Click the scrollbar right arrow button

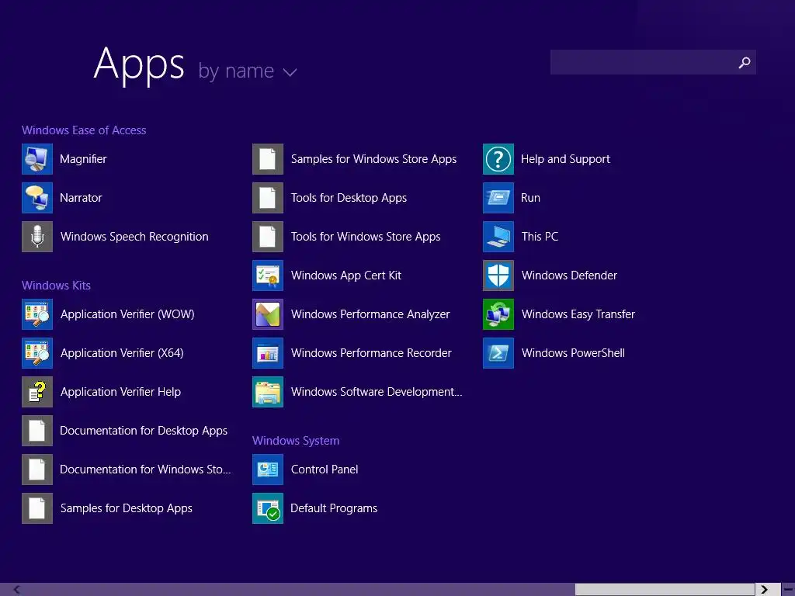764,590
